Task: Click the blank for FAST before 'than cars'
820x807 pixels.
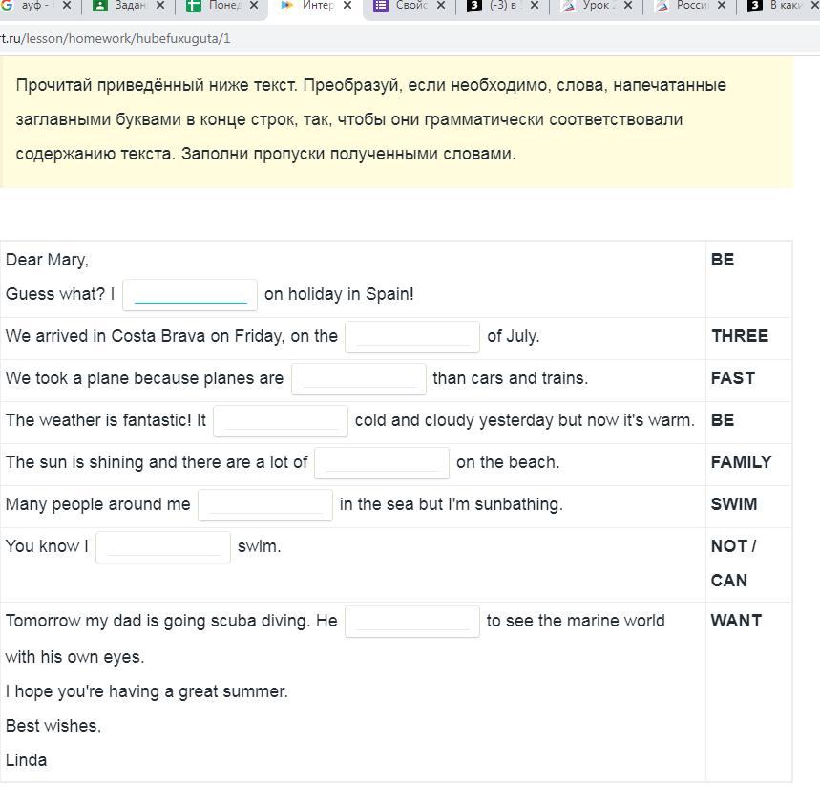Action: click(358, 379)
